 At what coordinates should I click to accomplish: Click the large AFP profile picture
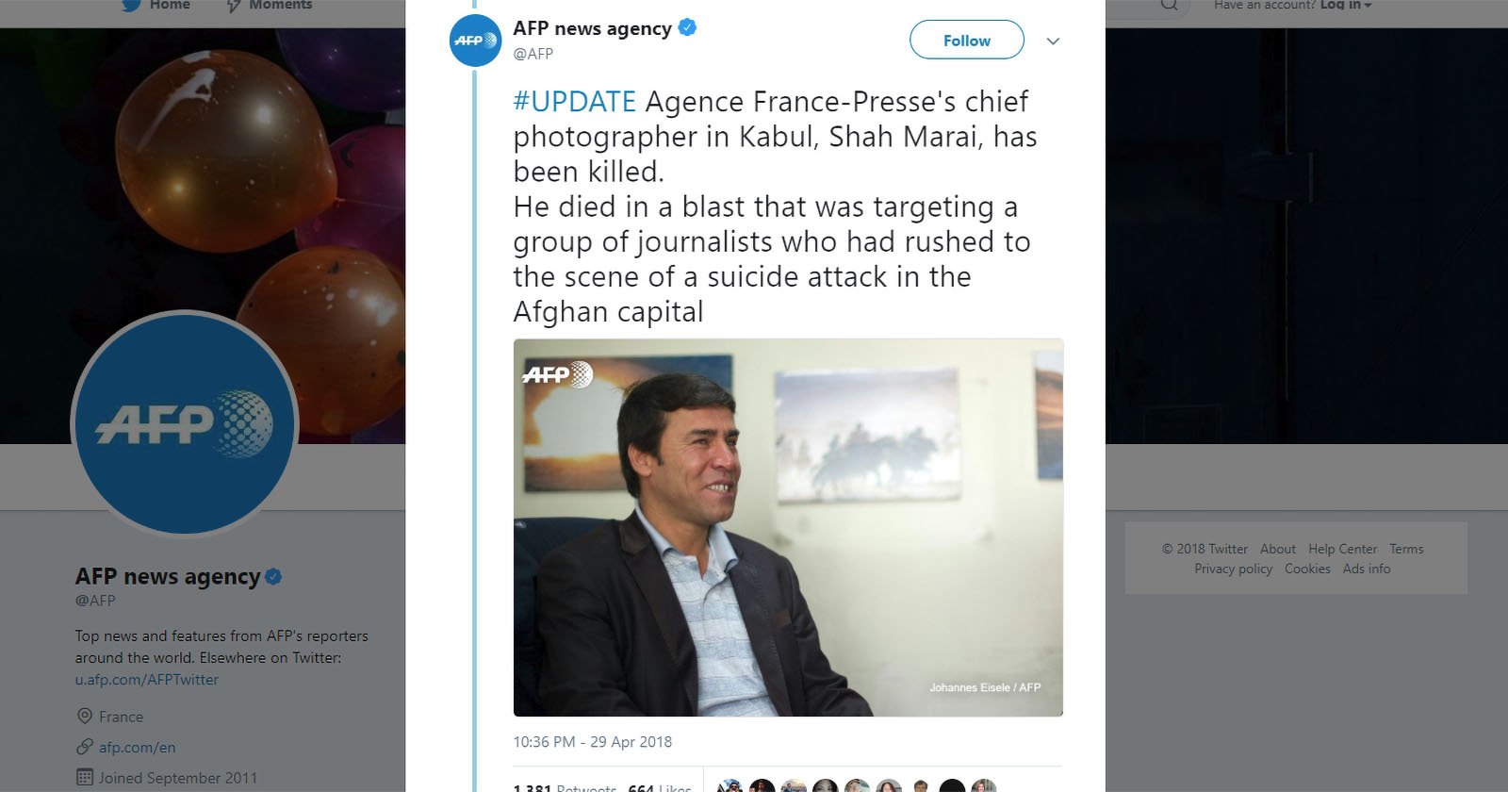185,423
